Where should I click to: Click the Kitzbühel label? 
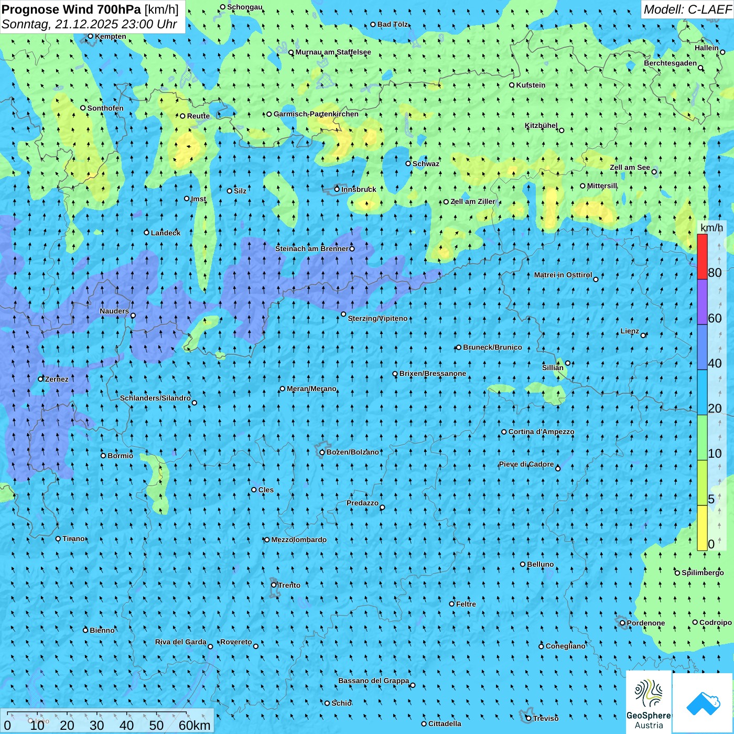541,125
